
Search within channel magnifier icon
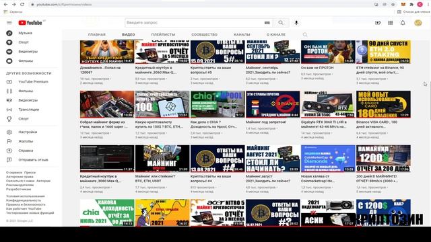[305, 34]
